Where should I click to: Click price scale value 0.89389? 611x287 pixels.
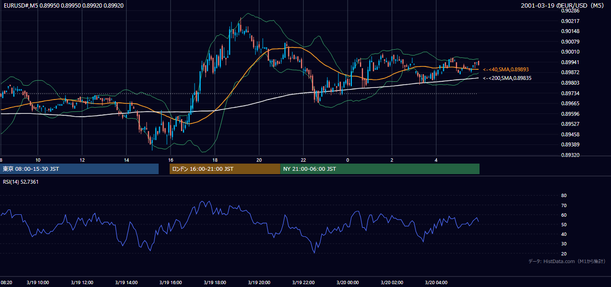(570, 144)
